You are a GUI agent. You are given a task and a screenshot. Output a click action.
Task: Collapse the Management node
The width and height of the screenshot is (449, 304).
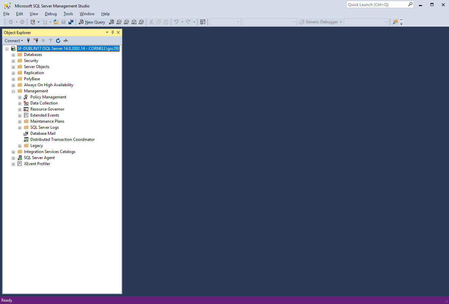coord(13,91)
